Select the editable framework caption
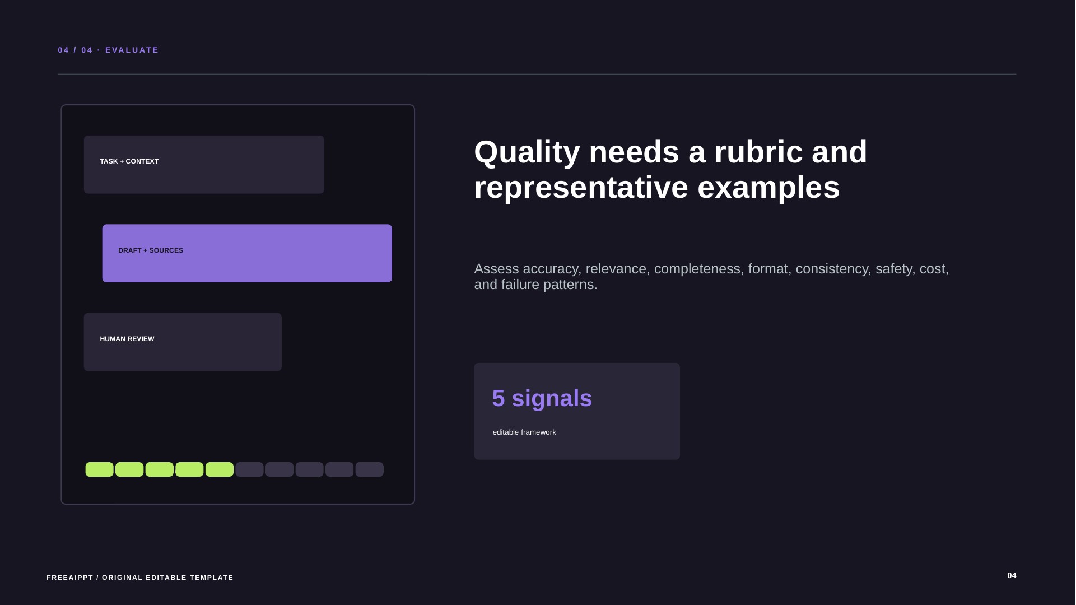This screenshot has width=1076, height=605. point(524,432)
